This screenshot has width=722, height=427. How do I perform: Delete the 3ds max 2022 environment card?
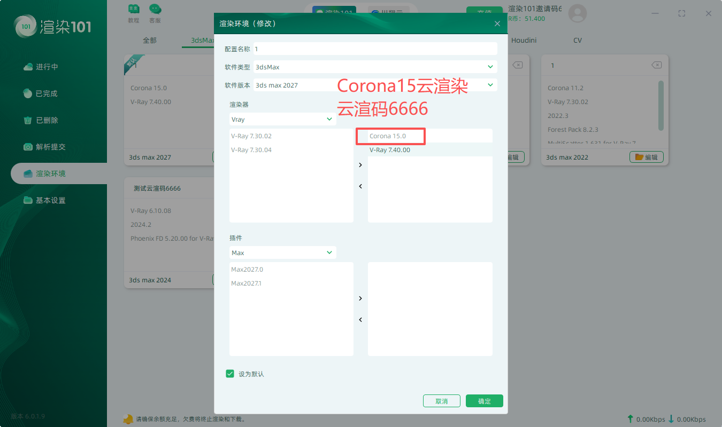tap(656, 65)
